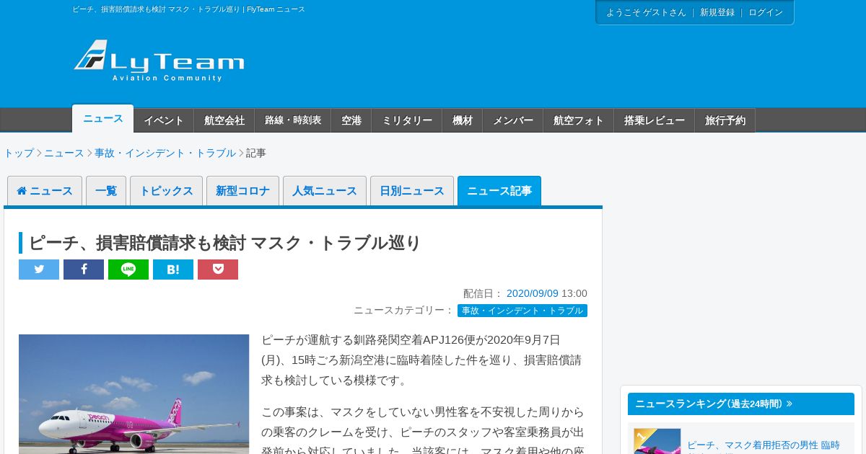Viewport: 866px width, 454px height.
Task: Click ようこそ ゲストさん text
Action: 646,12
